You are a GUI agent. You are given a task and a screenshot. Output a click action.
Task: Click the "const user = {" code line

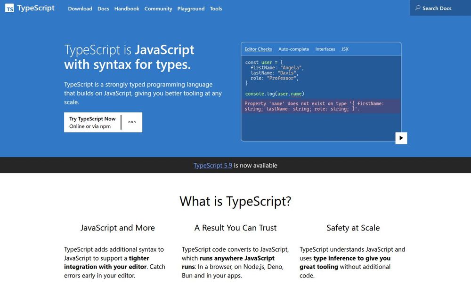click(x=264, y=63)
